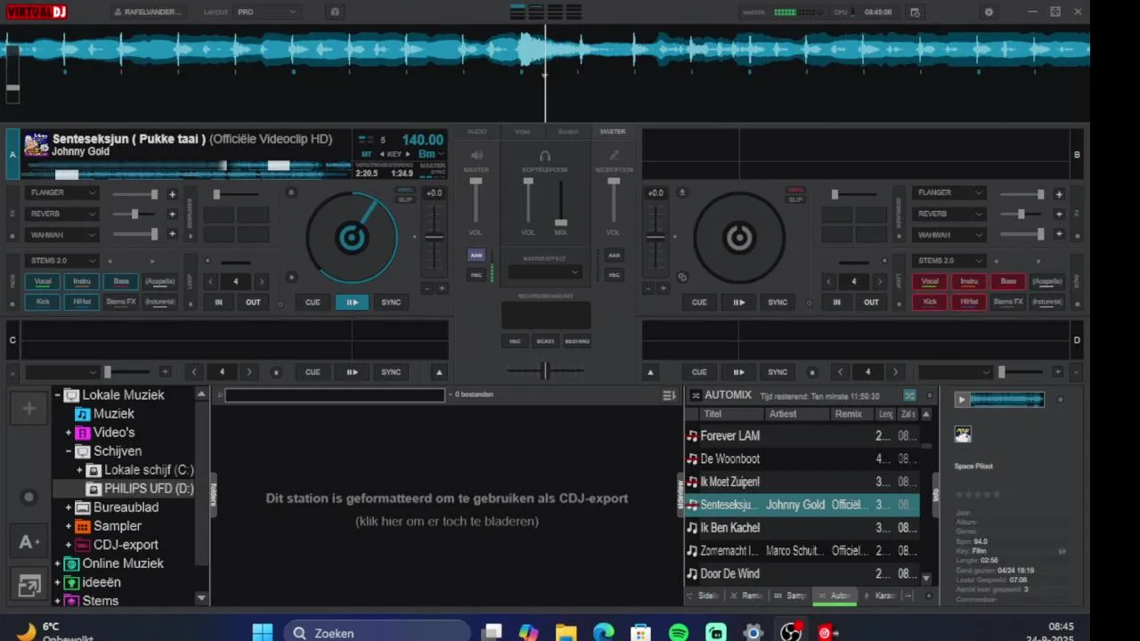Click deck D load arrow button
The image size is (1140, 641).
point(651,372)
